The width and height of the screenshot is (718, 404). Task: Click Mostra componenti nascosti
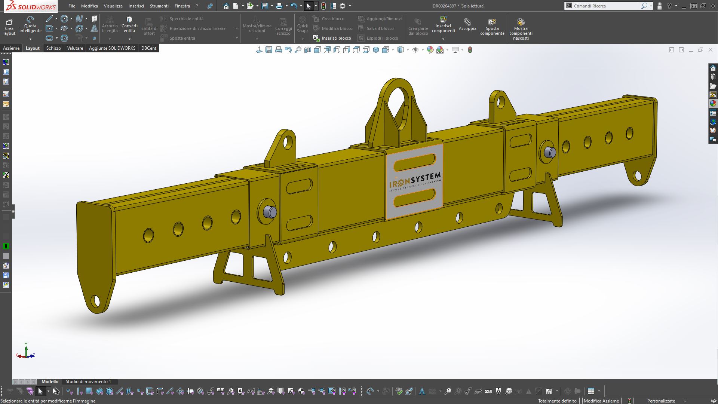pos(521,29)
